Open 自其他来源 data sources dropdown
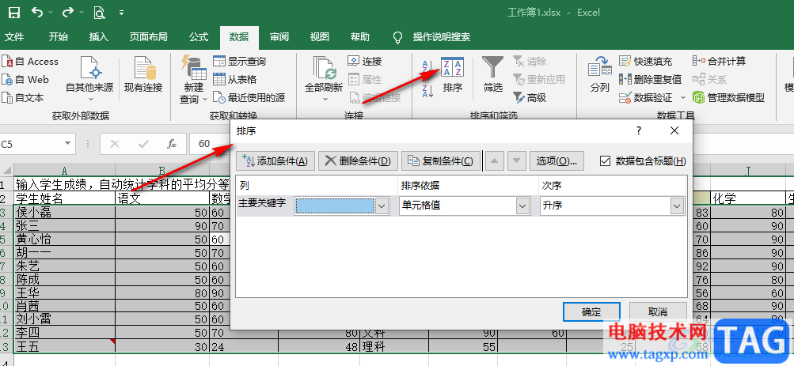This screenshot has height=366, width=794. coord(89,81)
